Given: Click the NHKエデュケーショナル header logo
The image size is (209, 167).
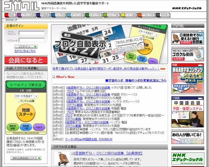Looking at the screenshot, I should click(187, 8).
